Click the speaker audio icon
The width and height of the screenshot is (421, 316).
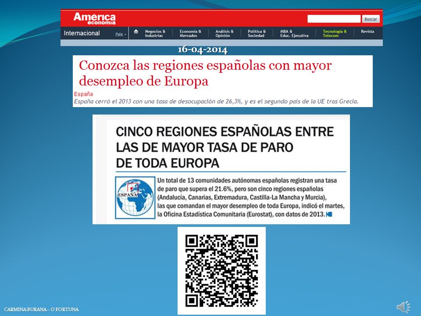click(403, 307)
